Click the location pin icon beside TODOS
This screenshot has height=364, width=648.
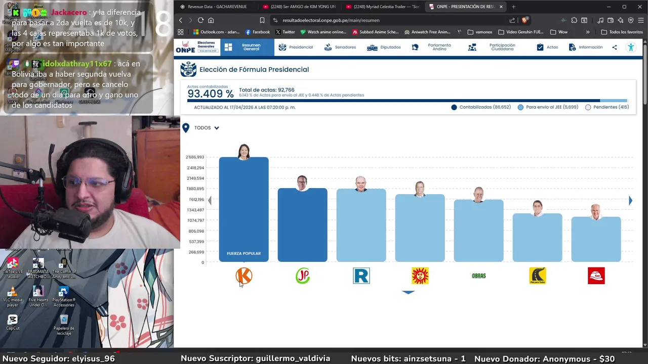pos(186,128)
